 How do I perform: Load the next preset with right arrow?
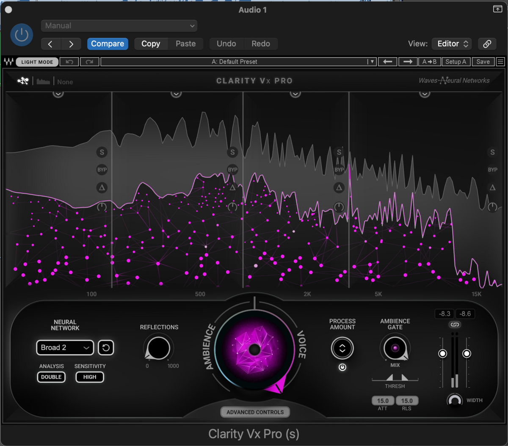pyautogui.click(x=407, y=62)
